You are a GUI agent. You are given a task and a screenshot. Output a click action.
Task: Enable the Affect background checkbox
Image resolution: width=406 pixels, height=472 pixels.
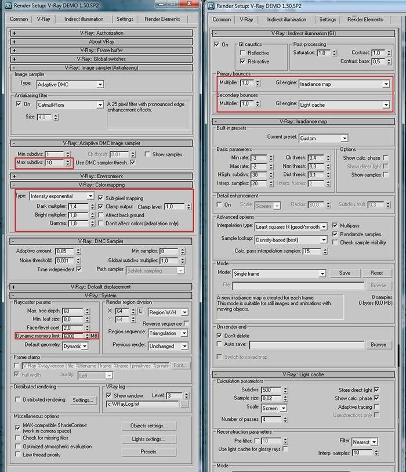coord(100,215)
